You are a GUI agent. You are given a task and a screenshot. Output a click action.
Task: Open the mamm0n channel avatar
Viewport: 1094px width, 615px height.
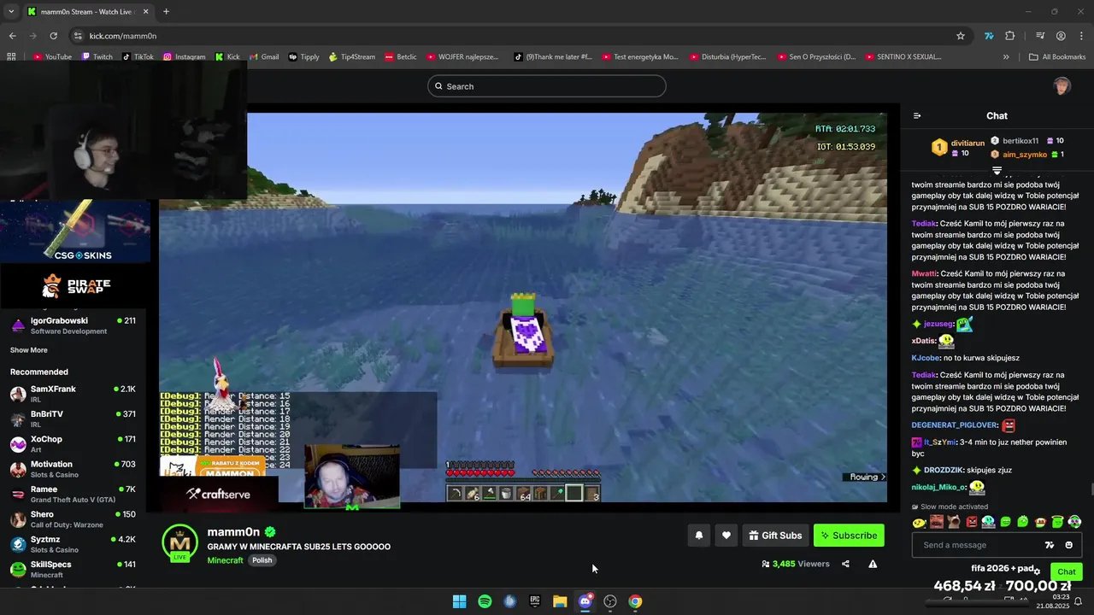coord(179,543)
